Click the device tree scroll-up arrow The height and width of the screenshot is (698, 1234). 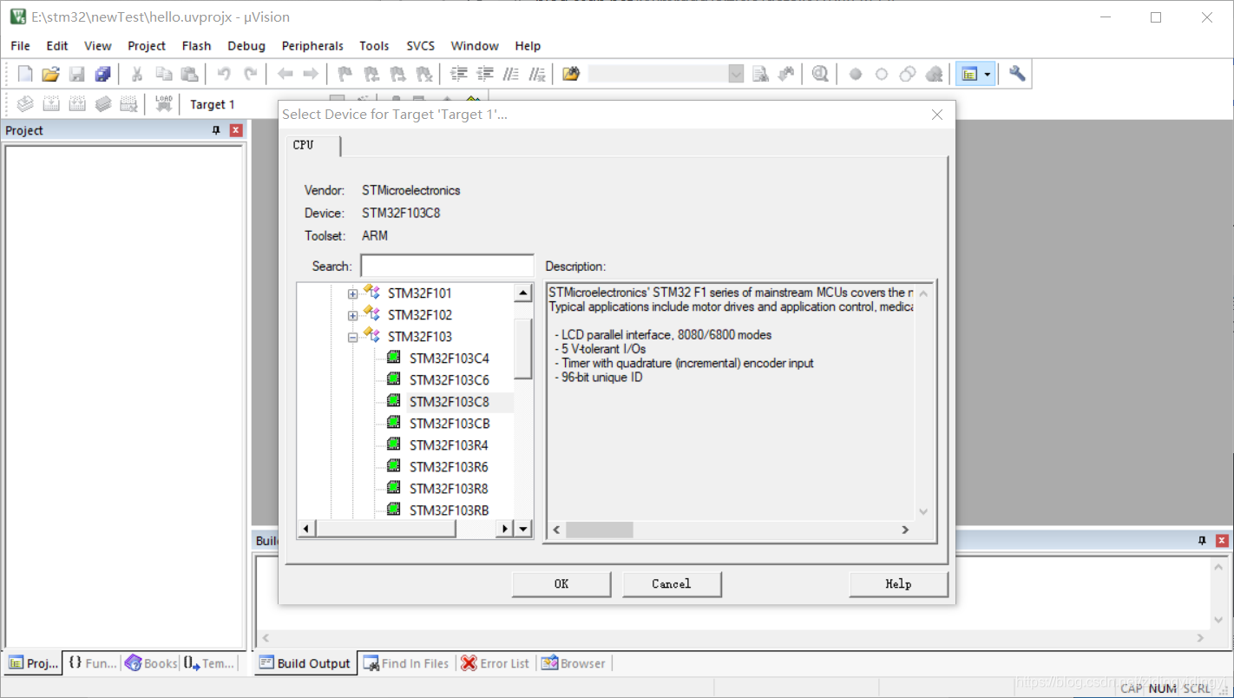click(x=523, y=293)
